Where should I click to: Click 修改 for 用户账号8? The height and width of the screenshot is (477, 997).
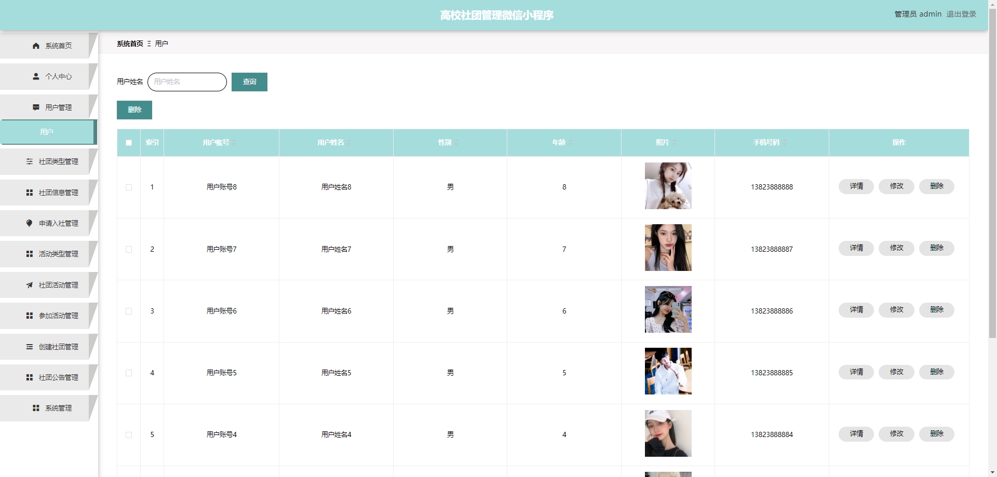pyautogui.click(x=896, y=186)
